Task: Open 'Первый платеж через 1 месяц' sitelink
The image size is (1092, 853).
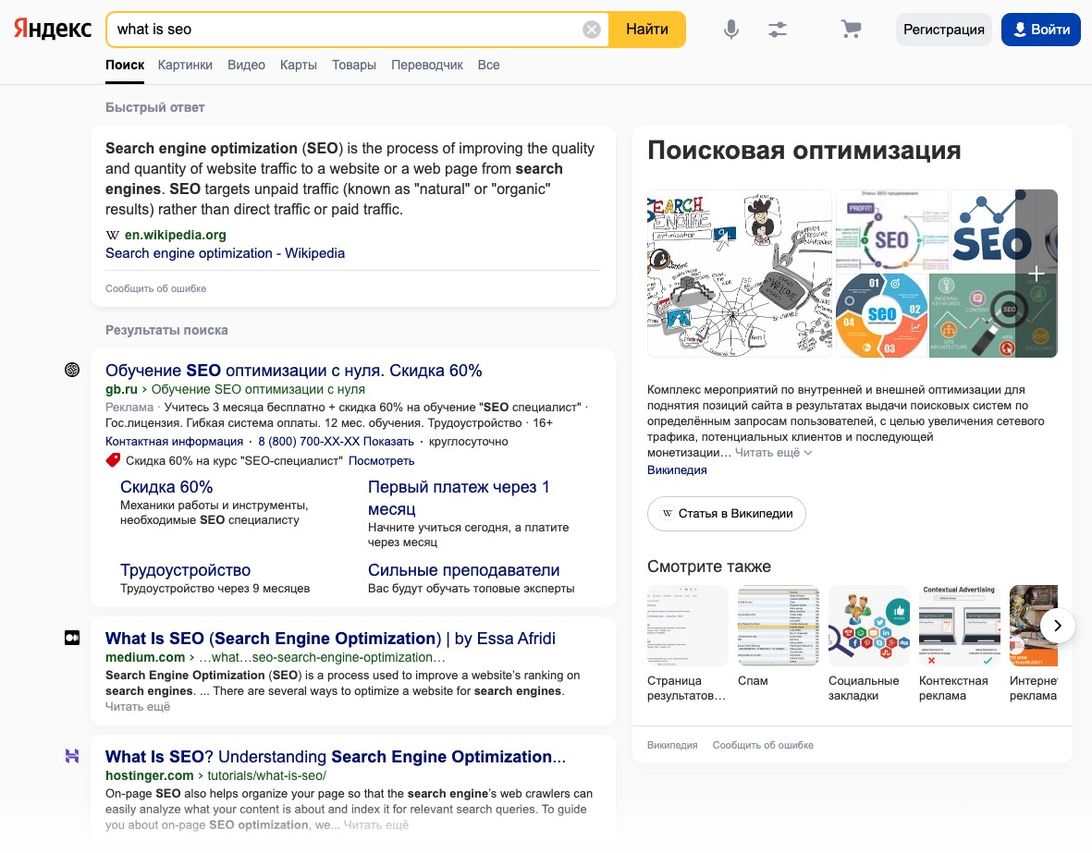Action: coord(459,498)
